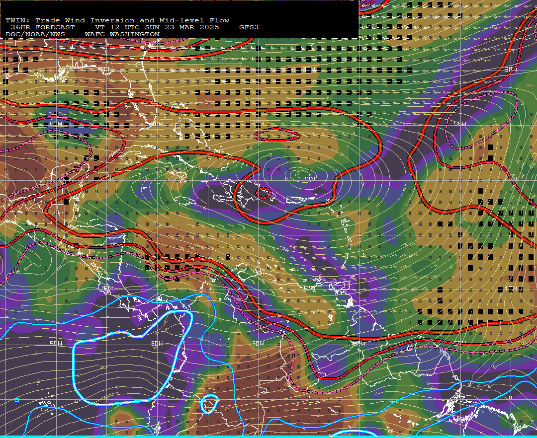Click the "50W" label inside the dashed pink loop
This screenshot has width=537, height=438.
click(460, 124)
